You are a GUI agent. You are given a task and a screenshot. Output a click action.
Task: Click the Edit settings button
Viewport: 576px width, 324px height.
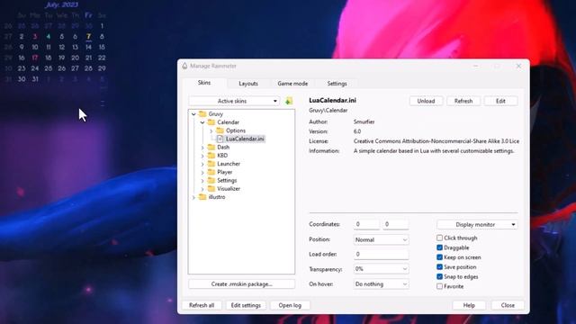[x=246, y=305]
